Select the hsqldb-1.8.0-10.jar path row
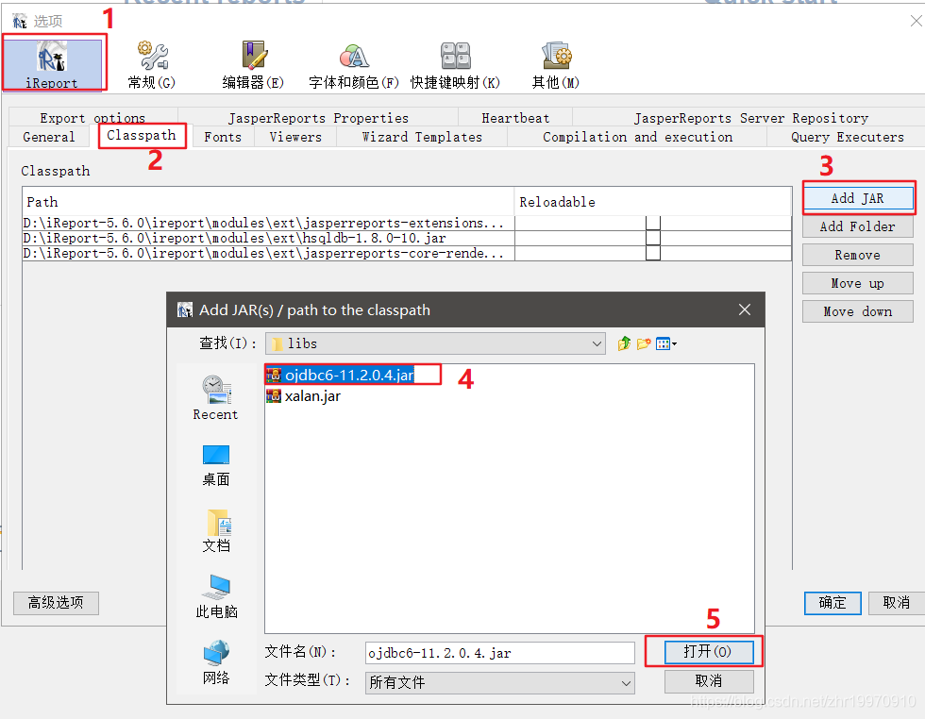925x719 pixels. pyautogui.click(x=268, y=238)
